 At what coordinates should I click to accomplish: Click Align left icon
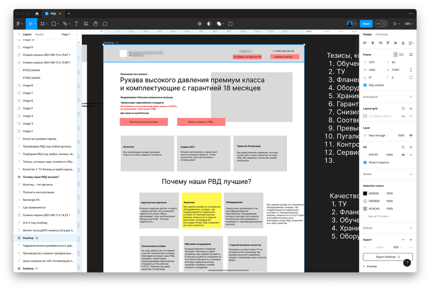[365, 43]
